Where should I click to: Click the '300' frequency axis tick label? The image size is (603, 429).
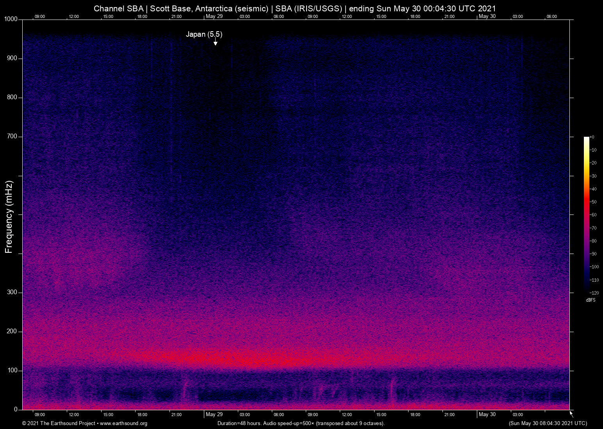click(12, 293)
